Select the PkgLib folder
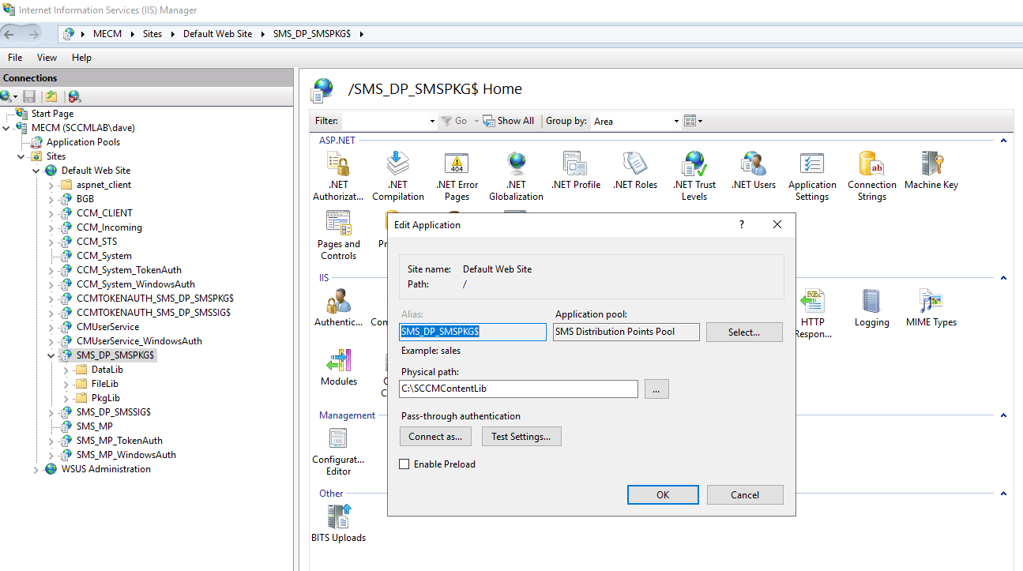 pos(105,398)
